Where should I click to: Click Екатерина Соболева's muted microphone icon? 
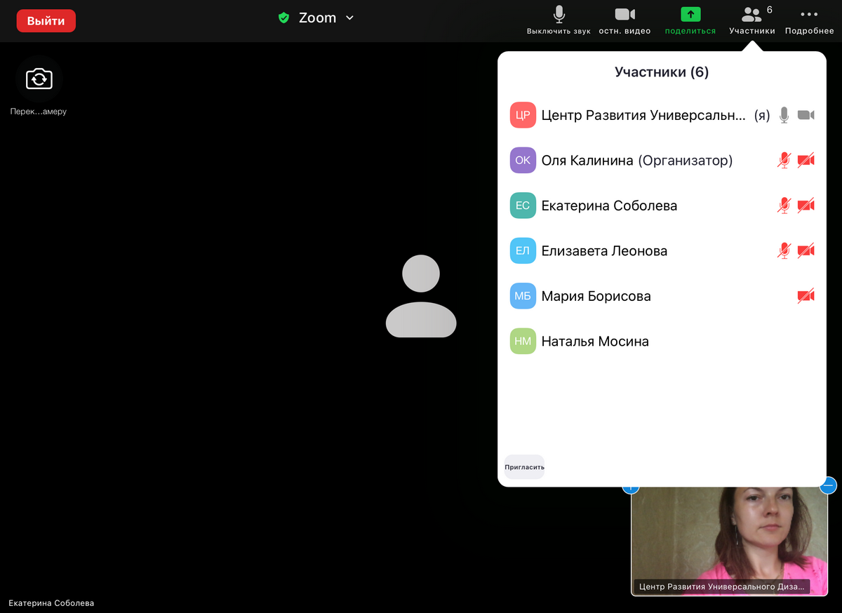[784, 206]
